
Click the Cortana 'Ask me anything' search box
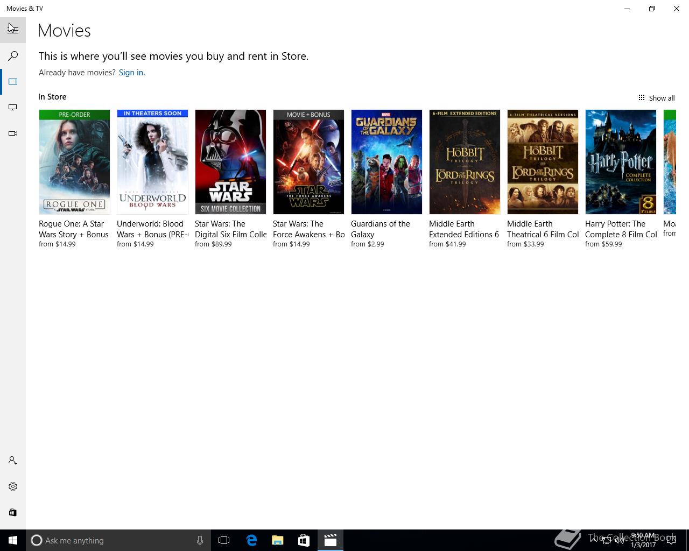(x=118, y=540)
